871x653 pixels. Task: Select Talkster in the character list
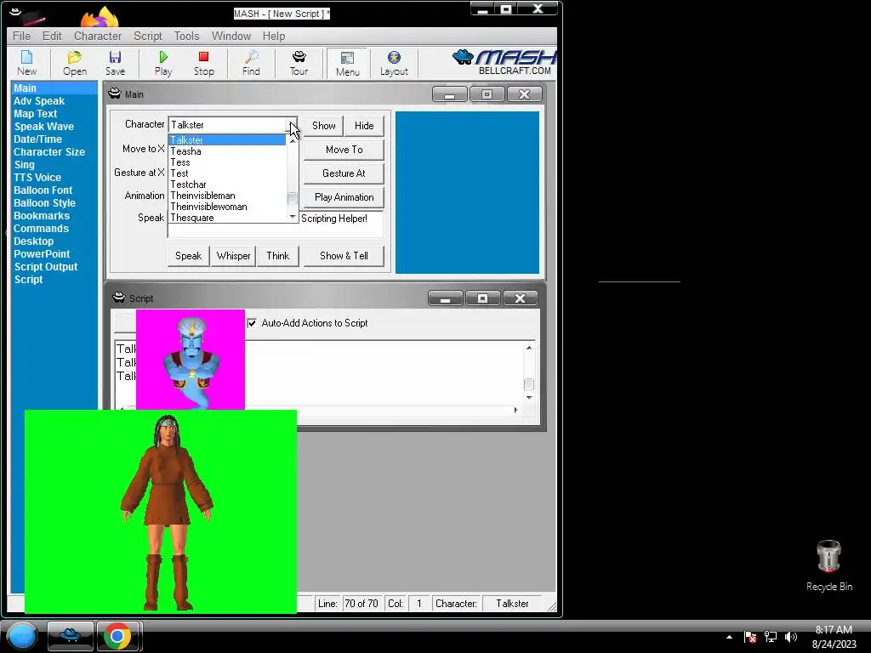pyautogui.click(x=227, y=140)
